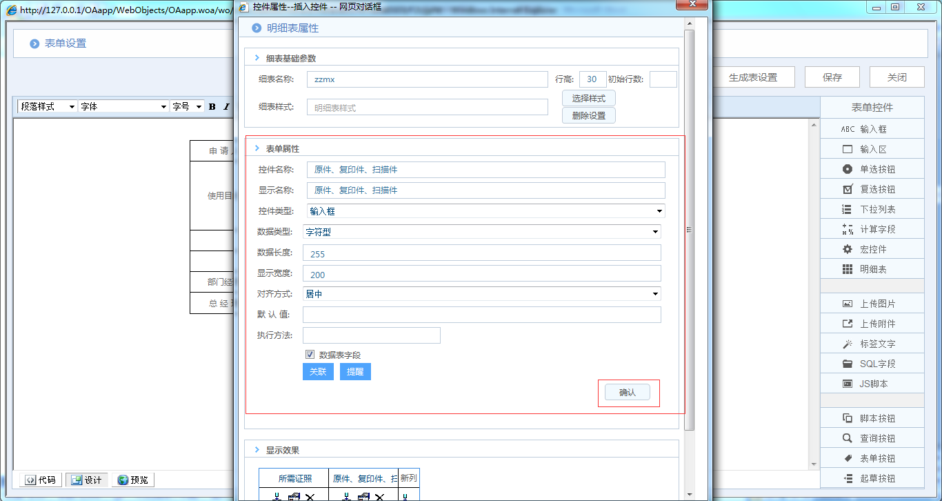
Task: Add a 计算字段 calculated field control
Action: tap(872, 228)
